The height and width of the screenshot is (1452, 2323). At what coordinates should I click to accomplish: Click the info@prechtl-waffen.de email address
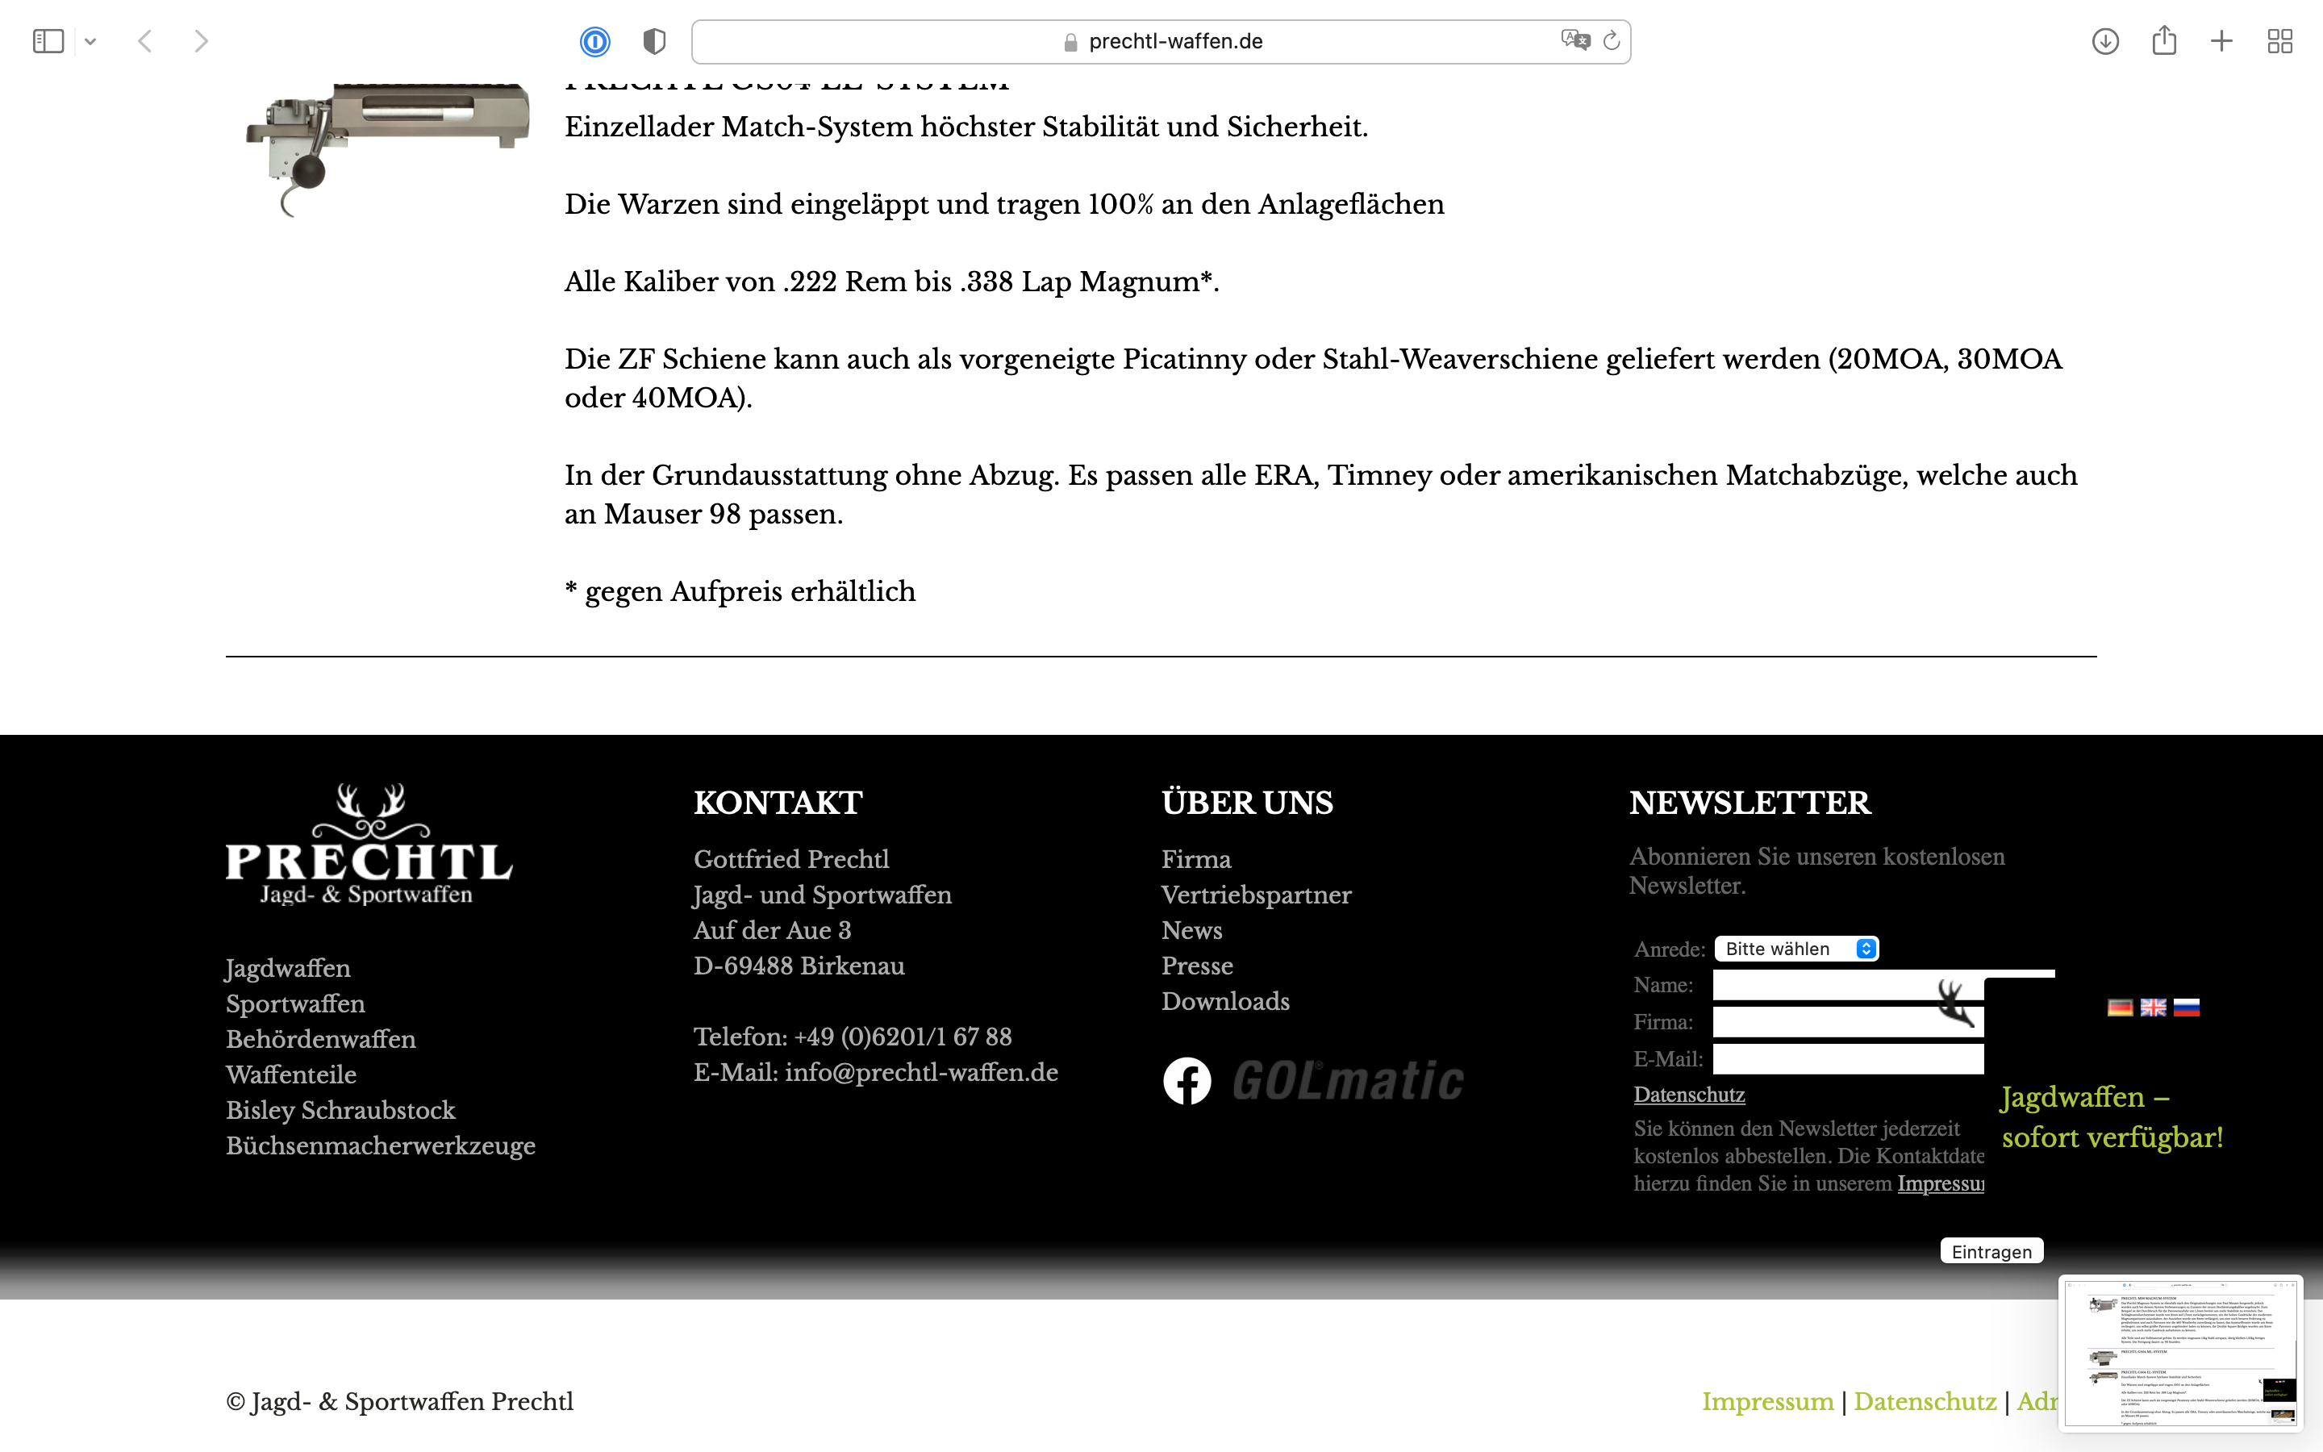(x=921, y=1073)
